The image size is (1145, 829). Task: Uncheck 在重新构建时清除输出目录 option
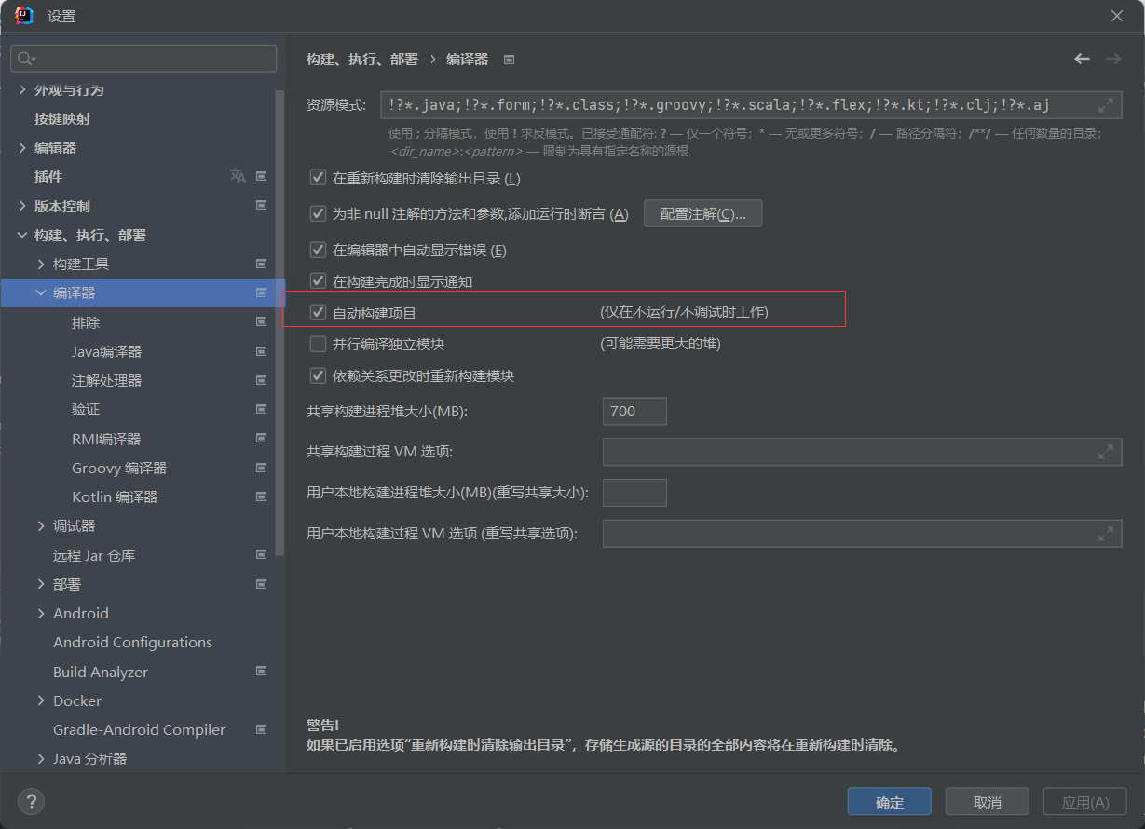tap(318, 178)
